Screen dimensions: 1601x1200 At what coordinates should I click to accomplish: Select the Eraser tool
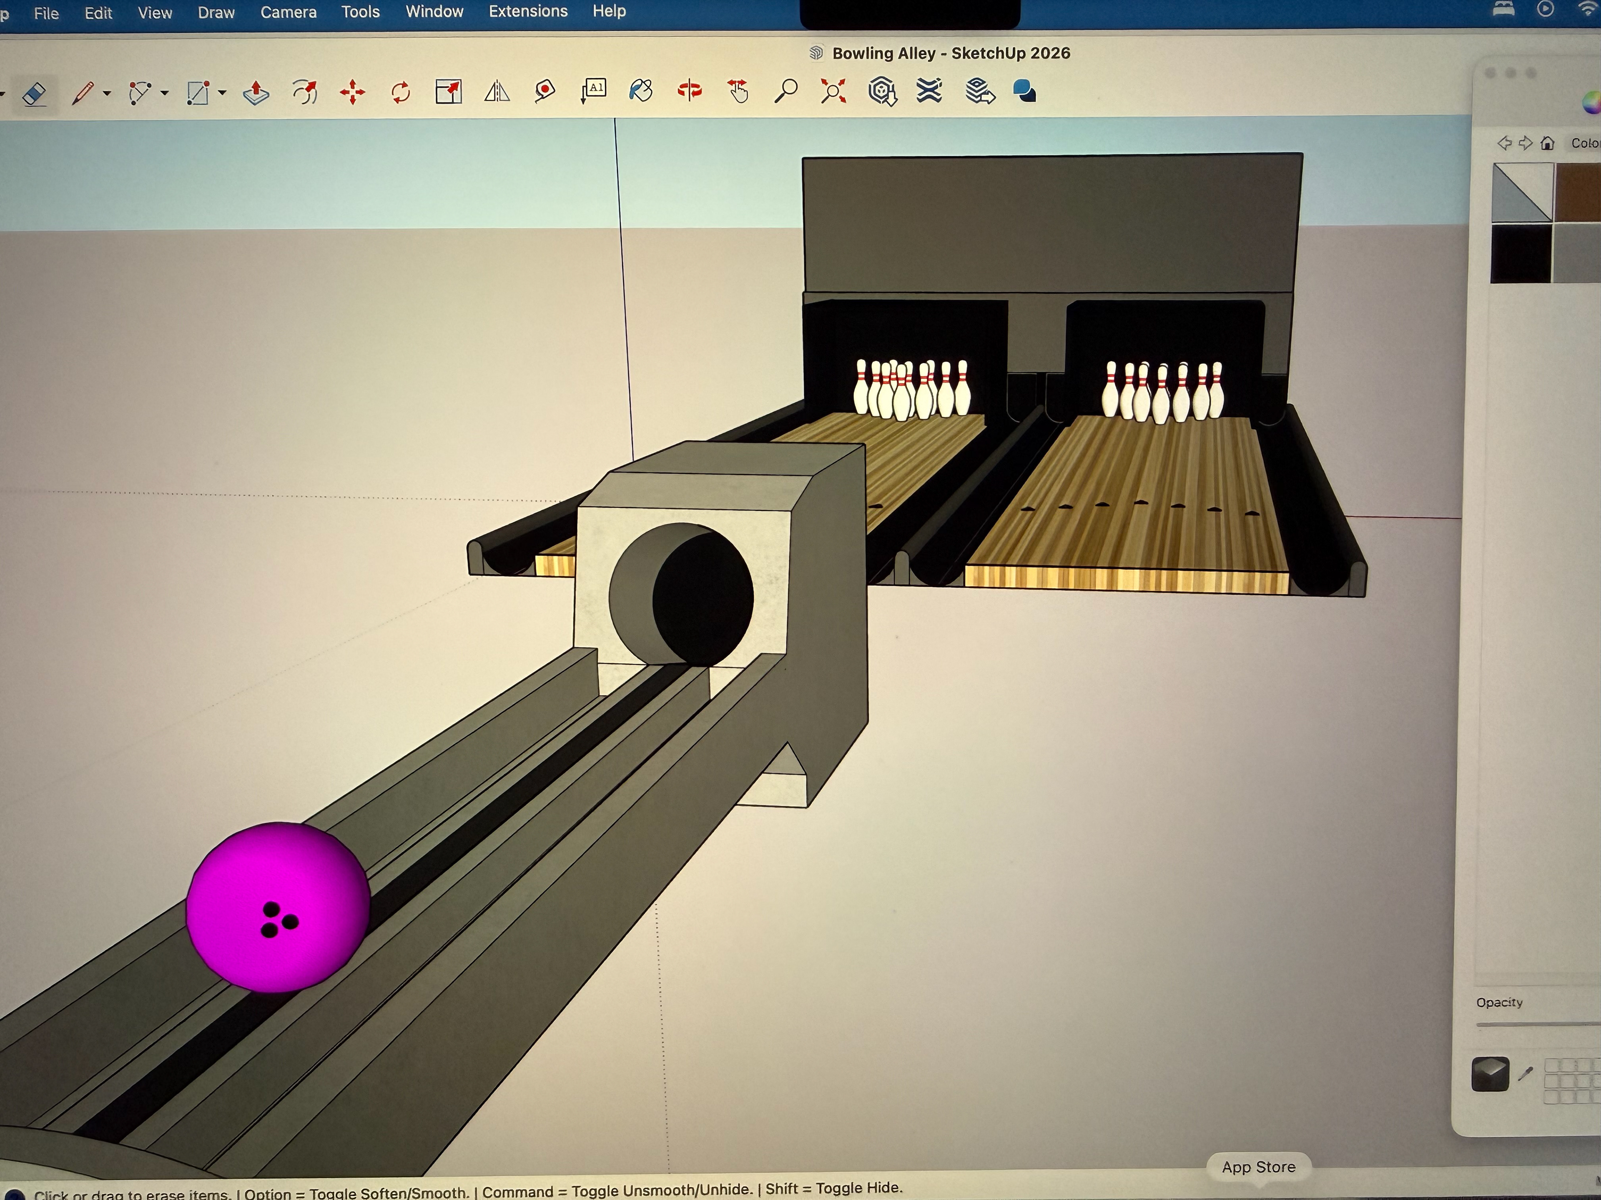(34, 93)
